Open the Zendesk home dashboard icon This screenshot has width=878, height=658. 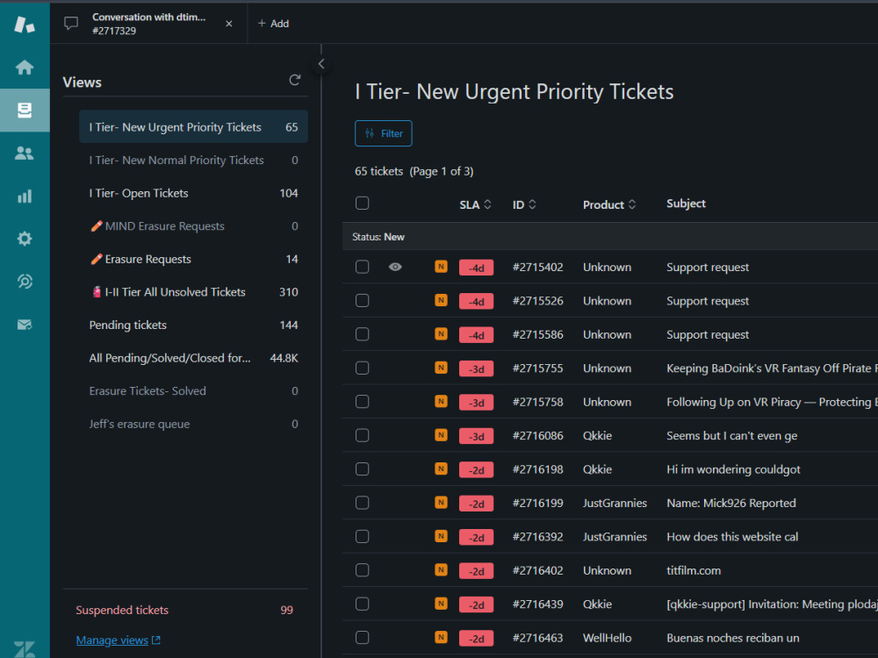[x=25, y=68]
